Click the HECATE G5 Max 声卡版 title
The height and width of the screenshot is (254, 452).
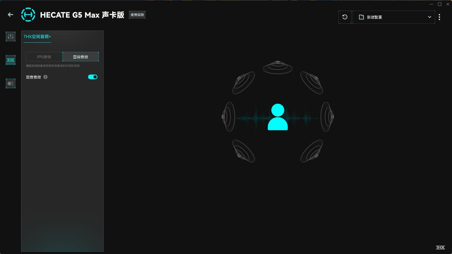82,15
